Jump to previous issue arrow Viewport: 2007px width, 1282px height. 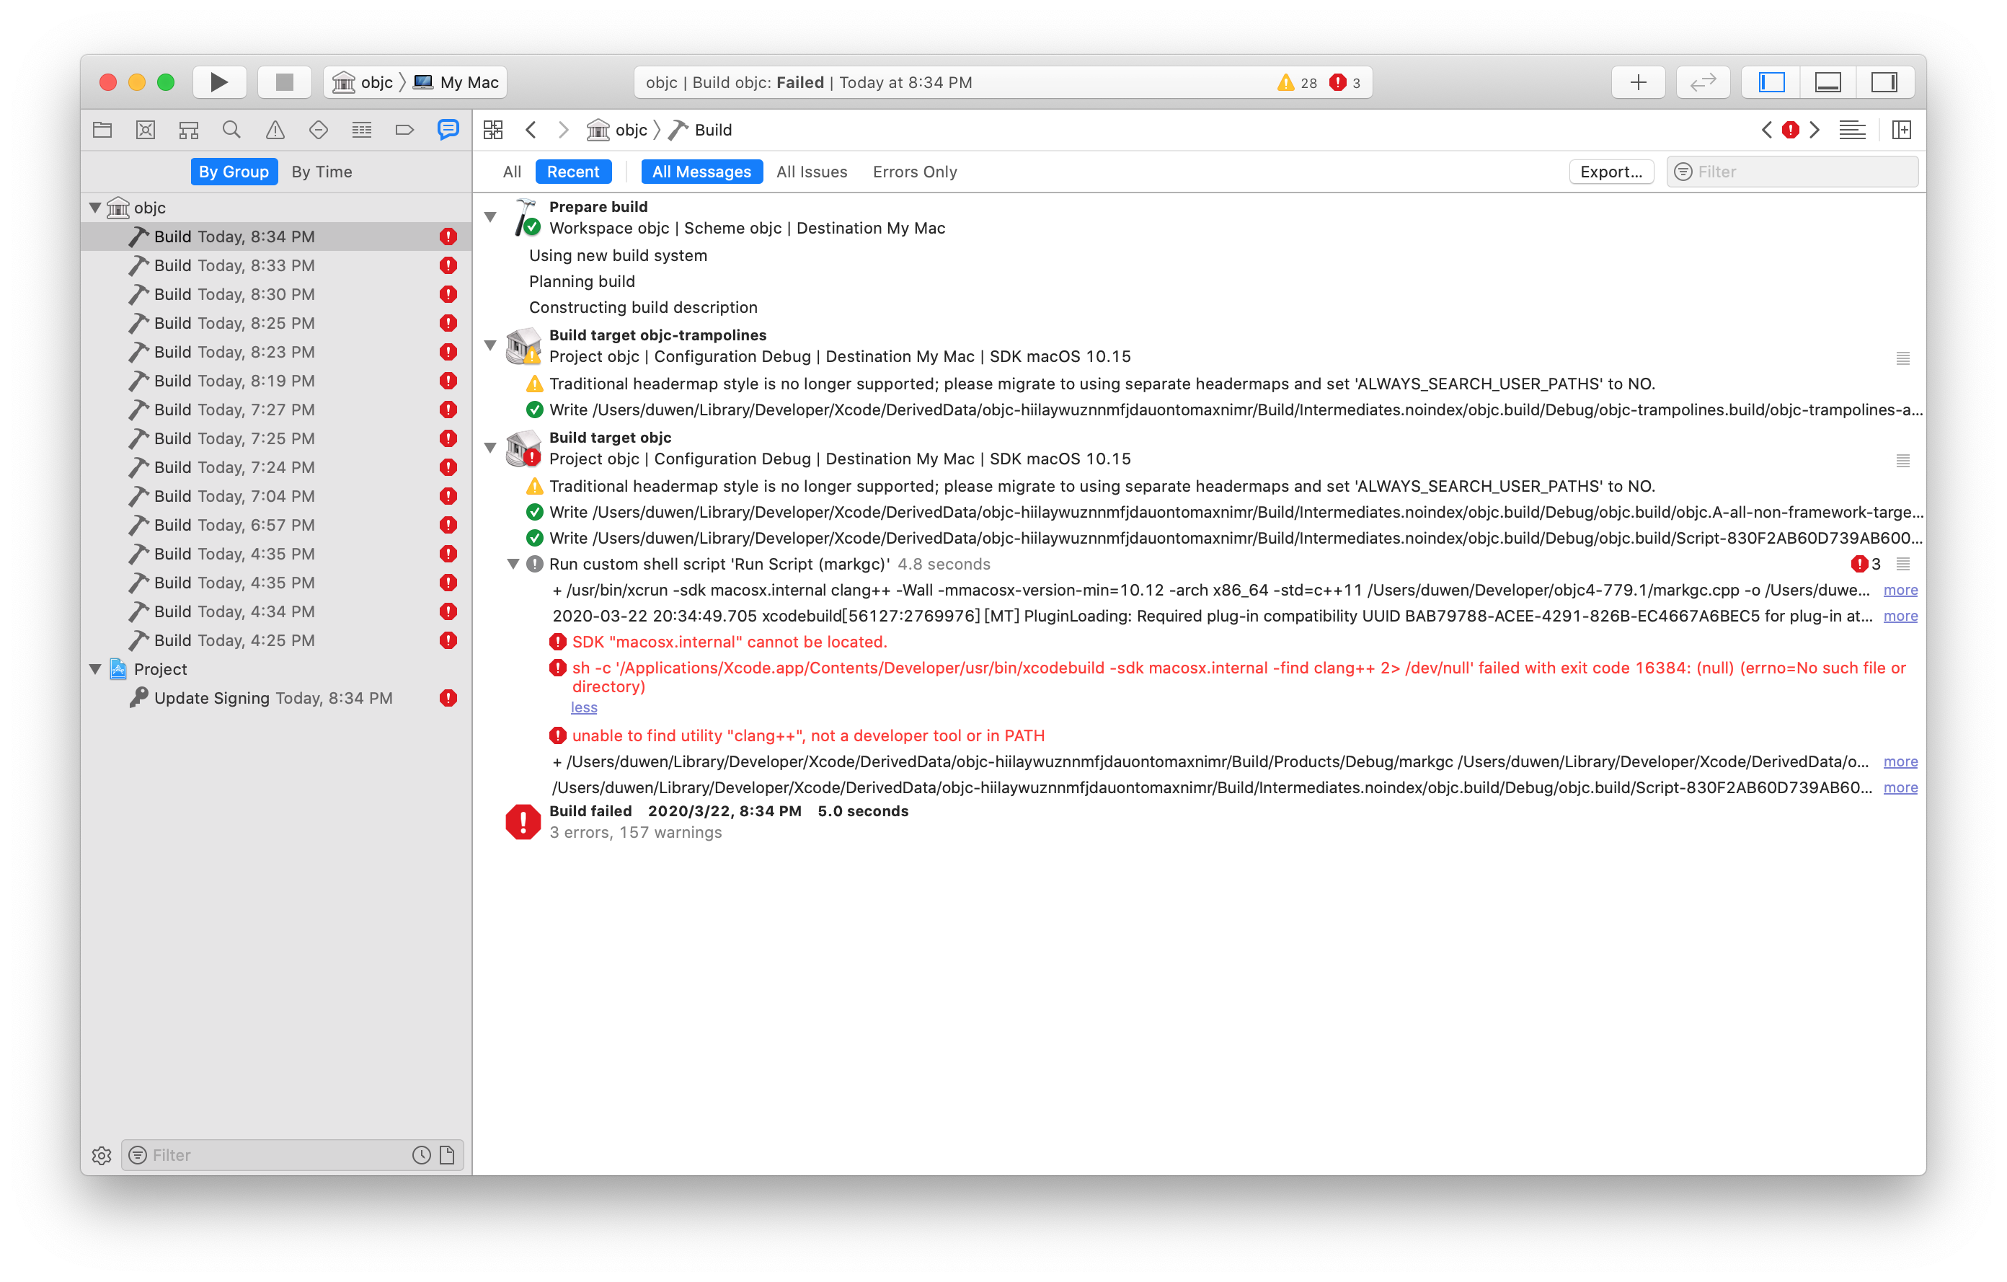click(1766, 129)
